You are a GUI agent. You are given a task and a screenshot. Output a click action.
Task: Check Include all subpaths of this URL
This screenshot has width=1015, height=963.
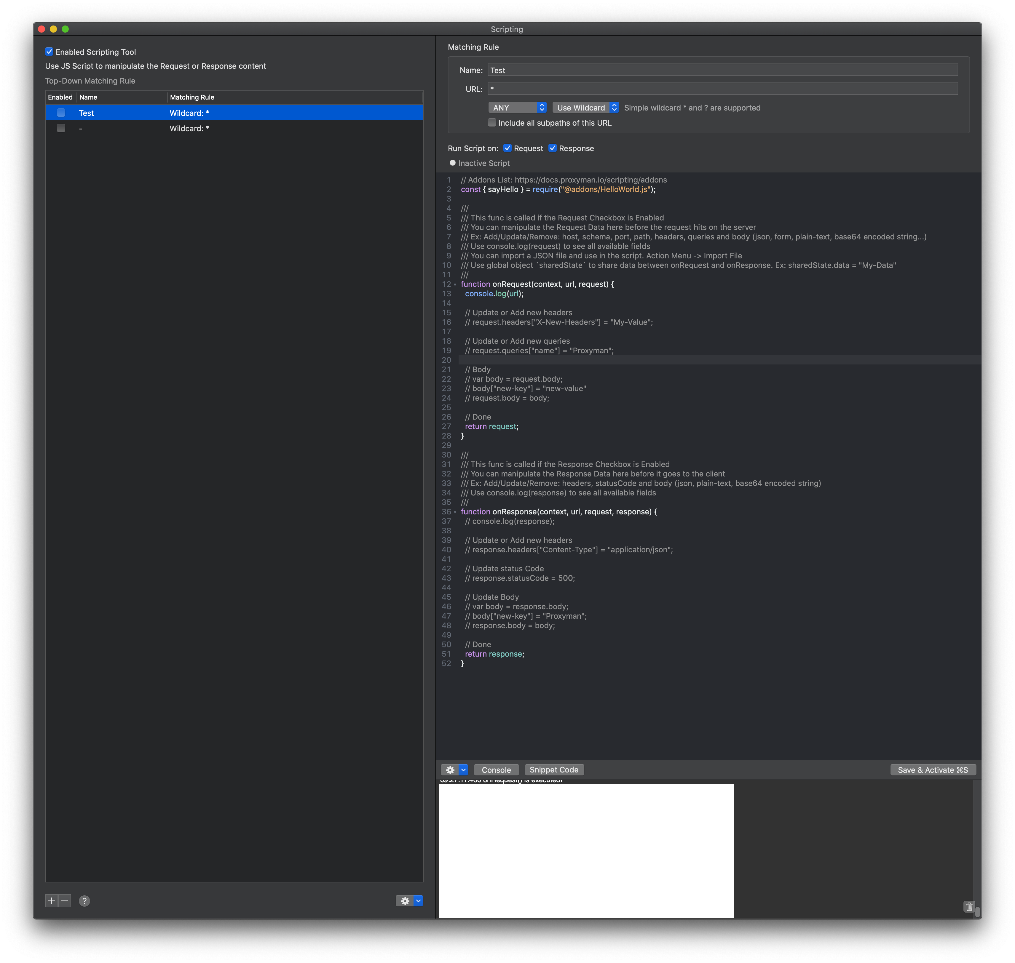click(492, 123)
